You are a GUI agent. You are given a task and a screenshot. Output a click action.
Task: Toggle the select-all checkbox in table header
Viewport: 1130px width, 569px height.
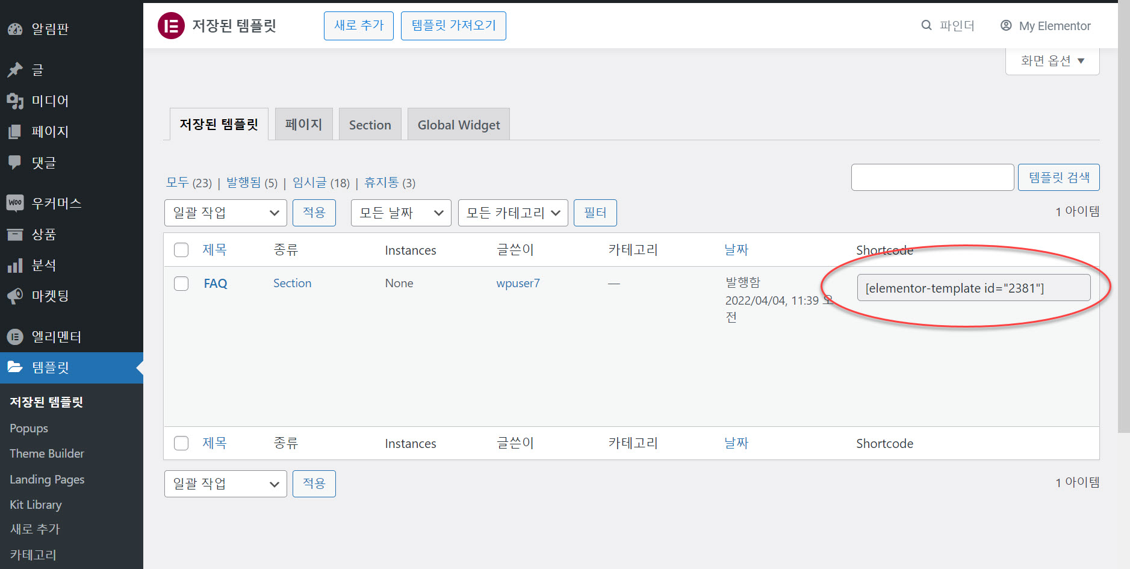(181, 249)
